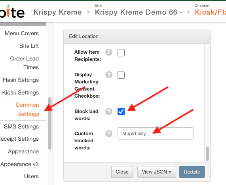Screen dimensions: 226x185
Task: Click the Custom blocked words text field
Action: point(156,134)
